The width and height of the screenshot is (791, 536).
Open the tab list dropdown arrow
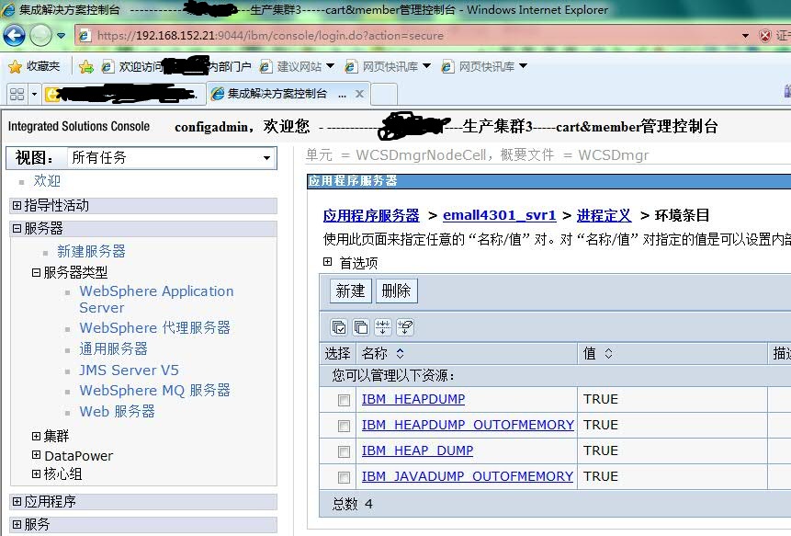click(x=34, y=94)
